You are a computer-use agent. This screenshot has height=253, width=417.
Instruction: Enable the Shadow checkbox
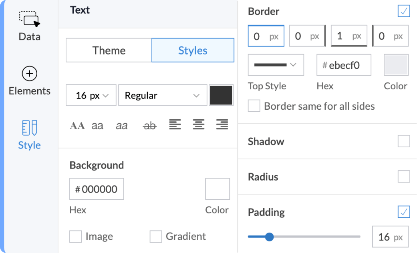point(404,141)
